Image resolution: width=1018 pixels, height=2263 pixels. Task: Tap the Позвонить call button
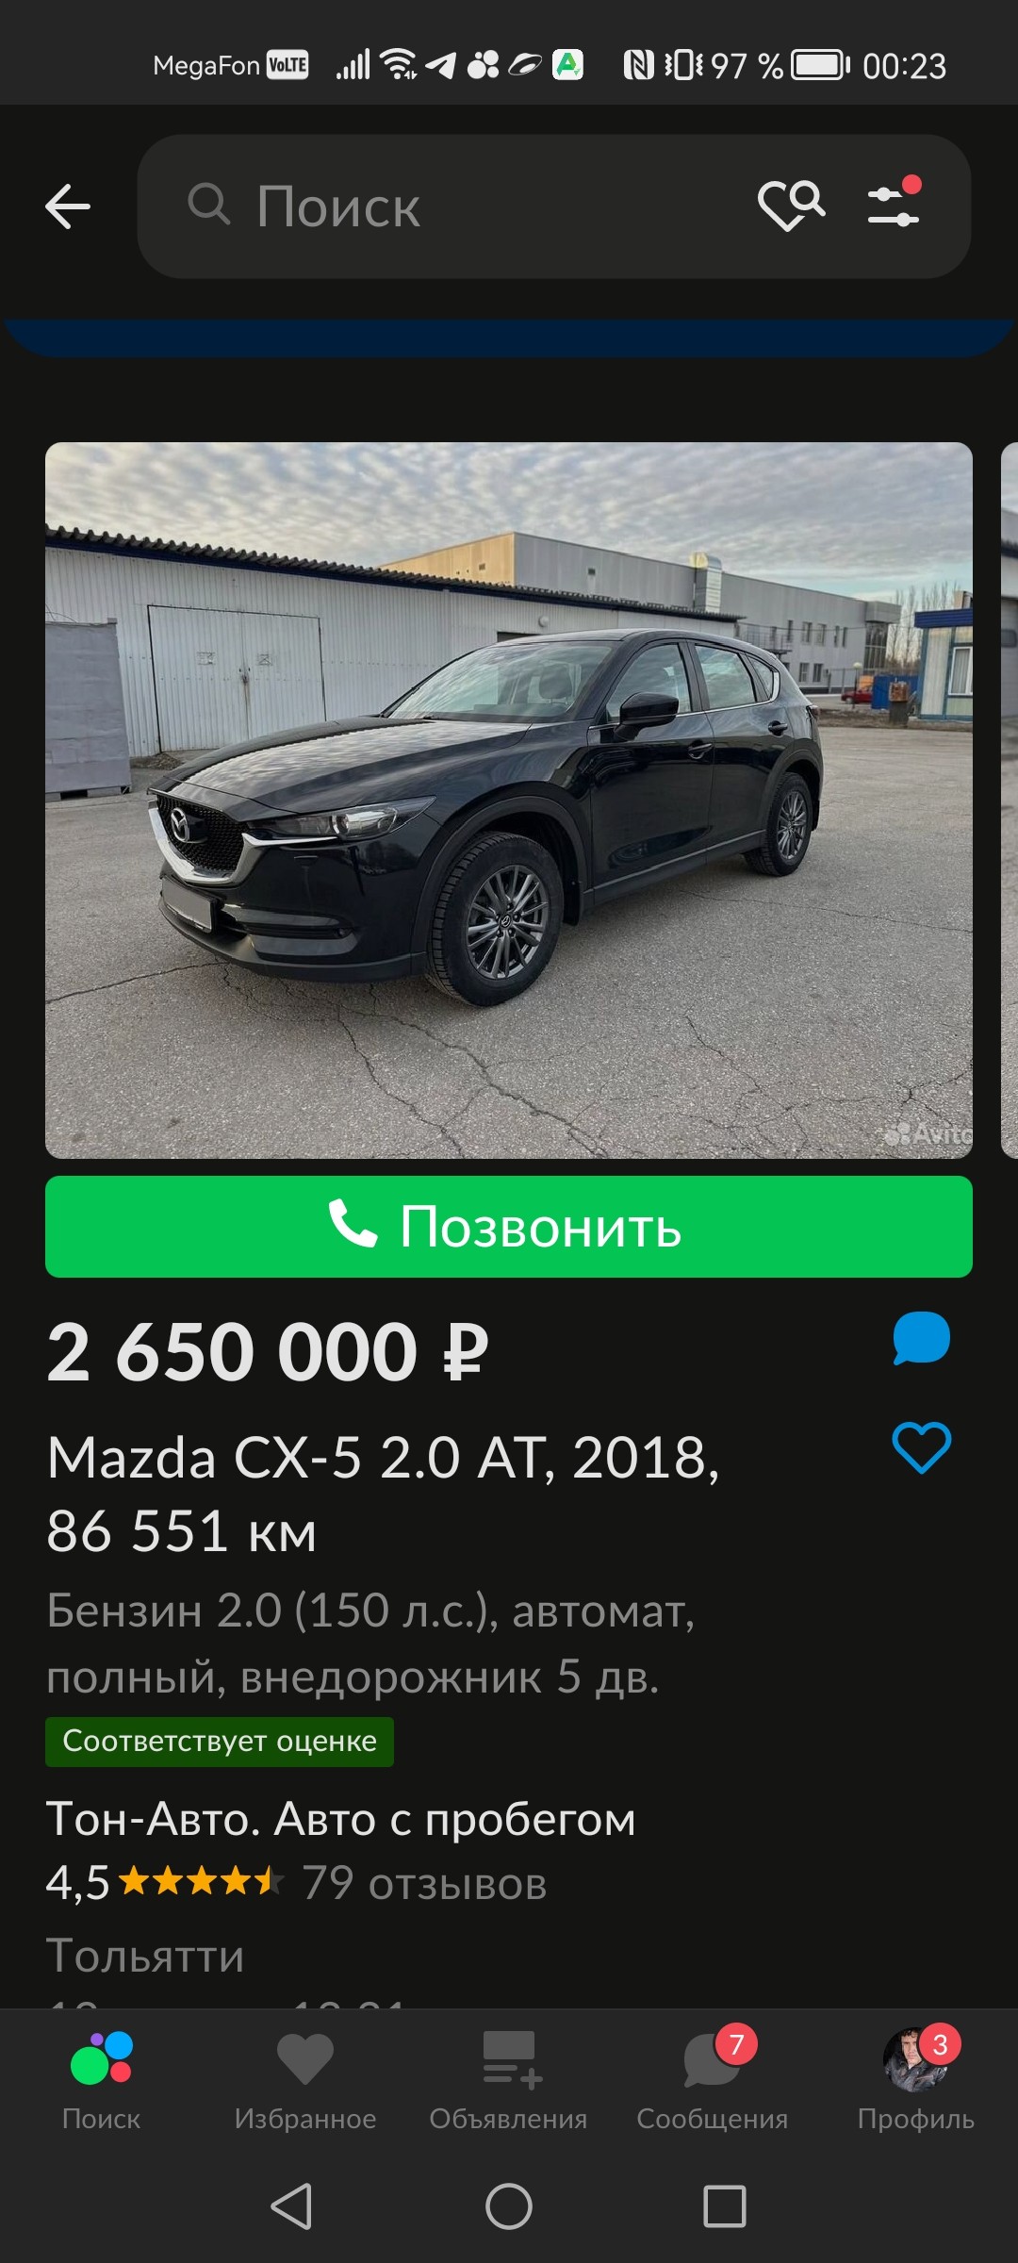[x=509, y=1227]
